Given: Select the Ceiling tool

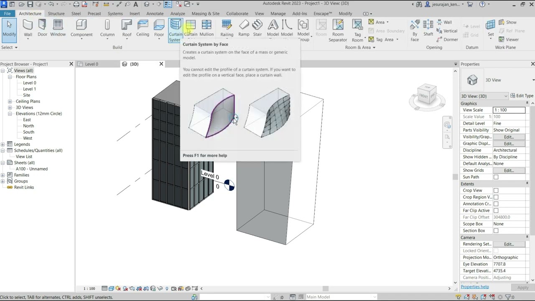Looking at the screenshot, I should [143, 28].
